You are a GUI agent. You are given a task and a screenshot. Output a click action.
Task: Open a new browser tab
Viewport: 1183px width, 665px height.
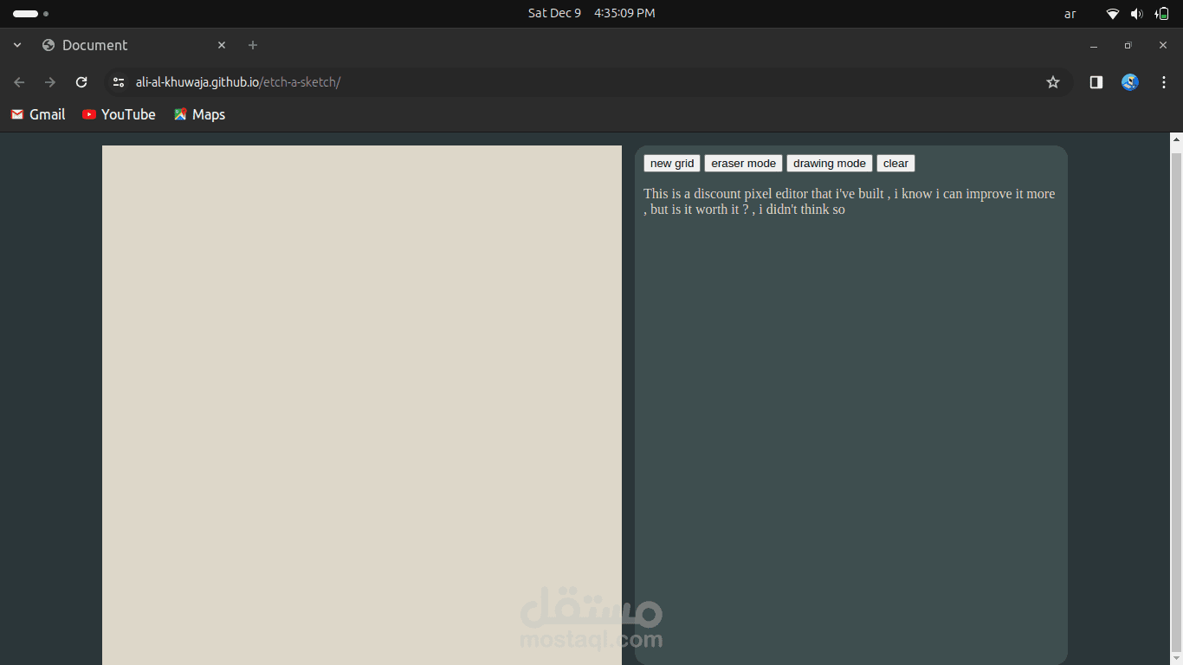(253, 45)
